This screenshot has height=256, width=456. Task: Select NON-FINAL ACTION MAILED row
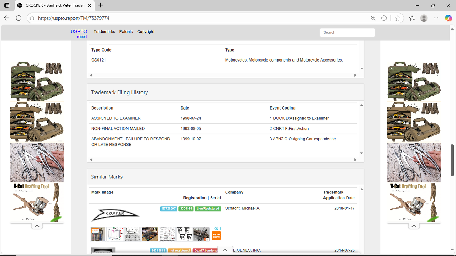(118, 129)
